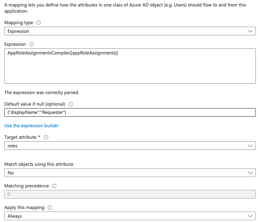Show info for Default value if null
Image resolution: width=258 pixels, height=222 pixels.
click(x=71, y=104)
